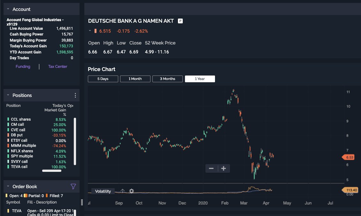Image resolution: width=361 pixels, height=216 pixels.
Task: Select the 3 Months chart range
Action: [168, 79]
